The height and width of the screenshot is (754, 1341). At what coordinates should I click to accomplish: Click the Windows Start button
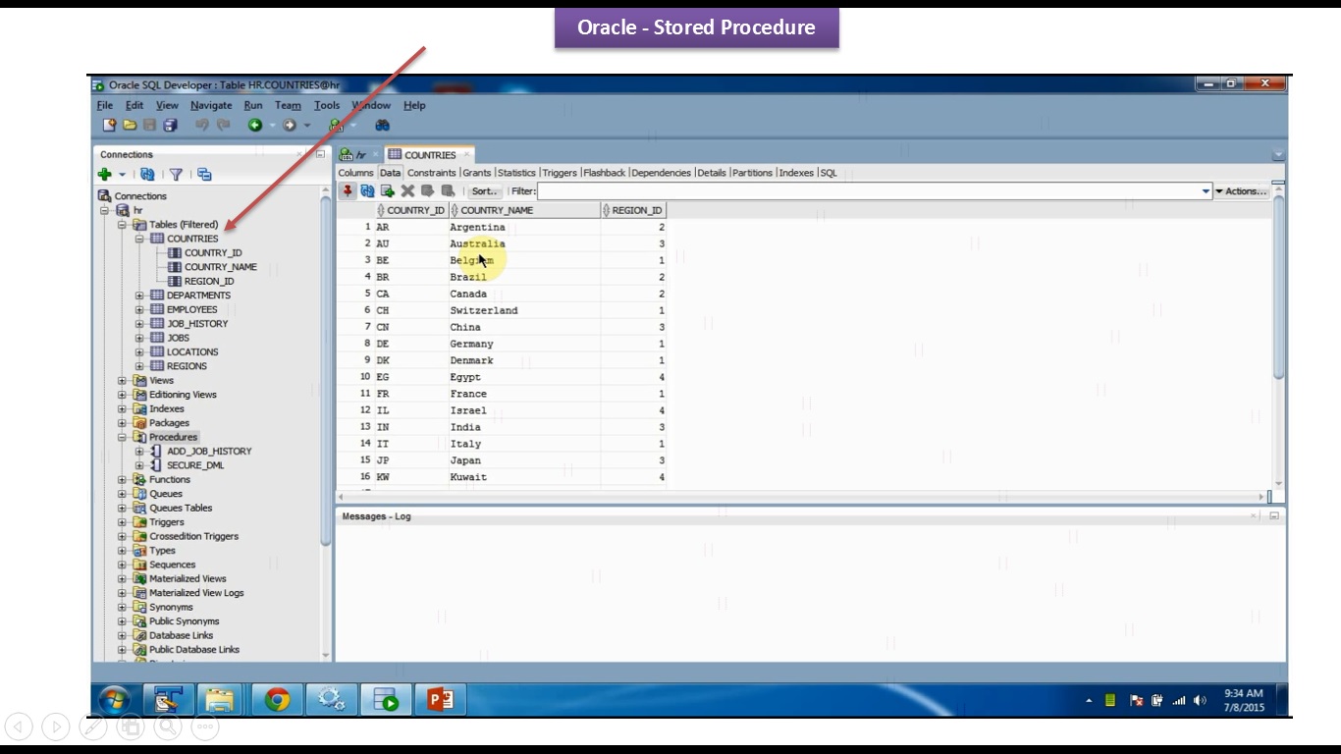pos(114,699)
